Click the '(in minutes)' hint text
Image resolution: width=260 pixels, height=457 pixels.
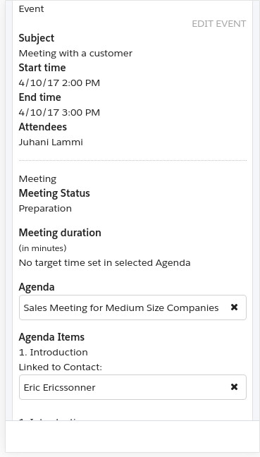[x=43, y=248]
